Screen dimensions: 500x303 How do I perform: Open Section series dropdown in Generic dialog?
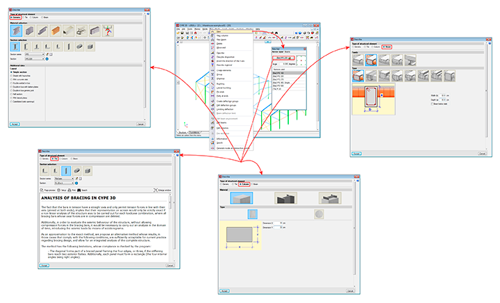(35, 54)
